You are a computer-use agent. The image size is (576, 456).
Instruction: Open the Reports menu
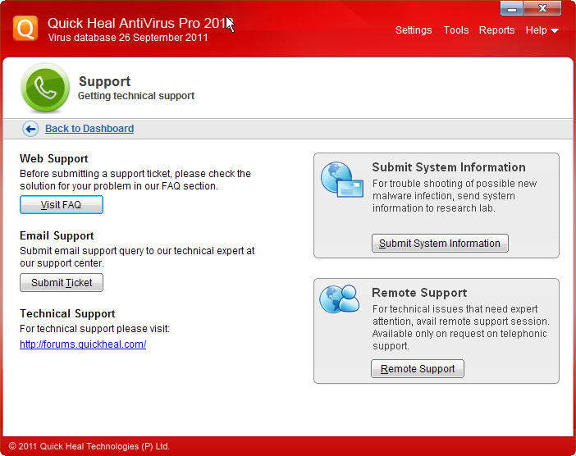[x=496, y=30]
